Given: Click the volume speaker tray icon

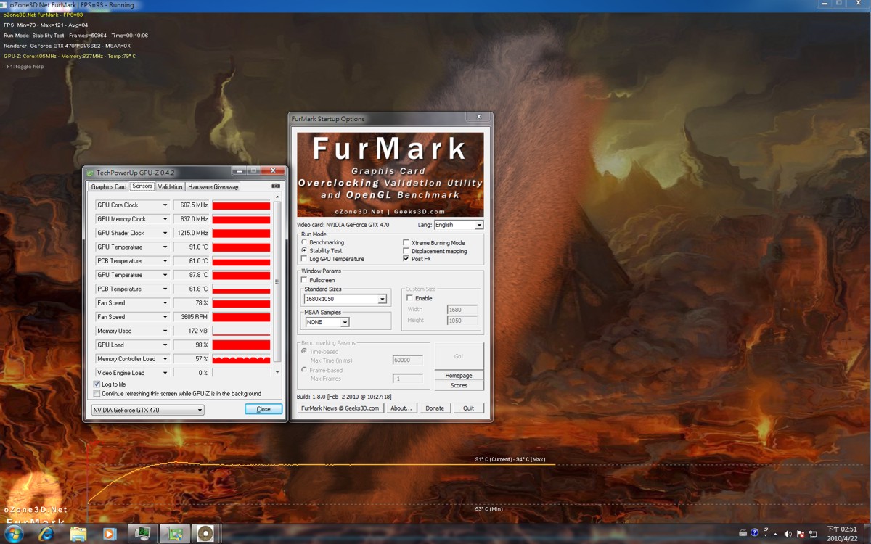Looking at the screenshot, I should [788, 534].
